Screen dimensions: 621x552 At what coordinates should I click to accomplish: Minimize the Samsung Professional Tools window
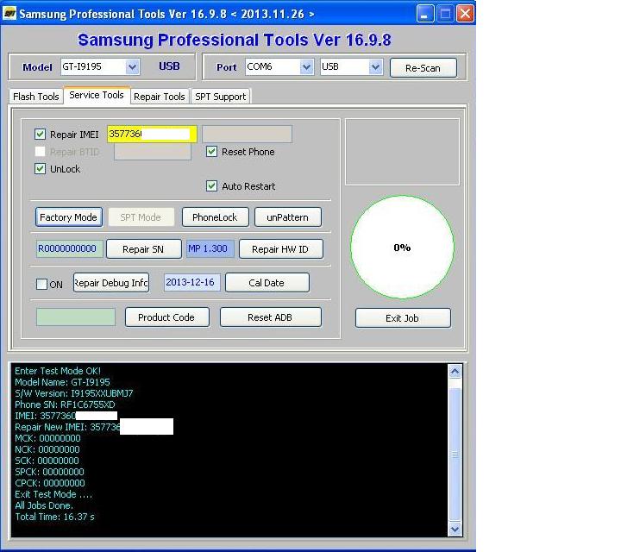click(x=425, y=14)
